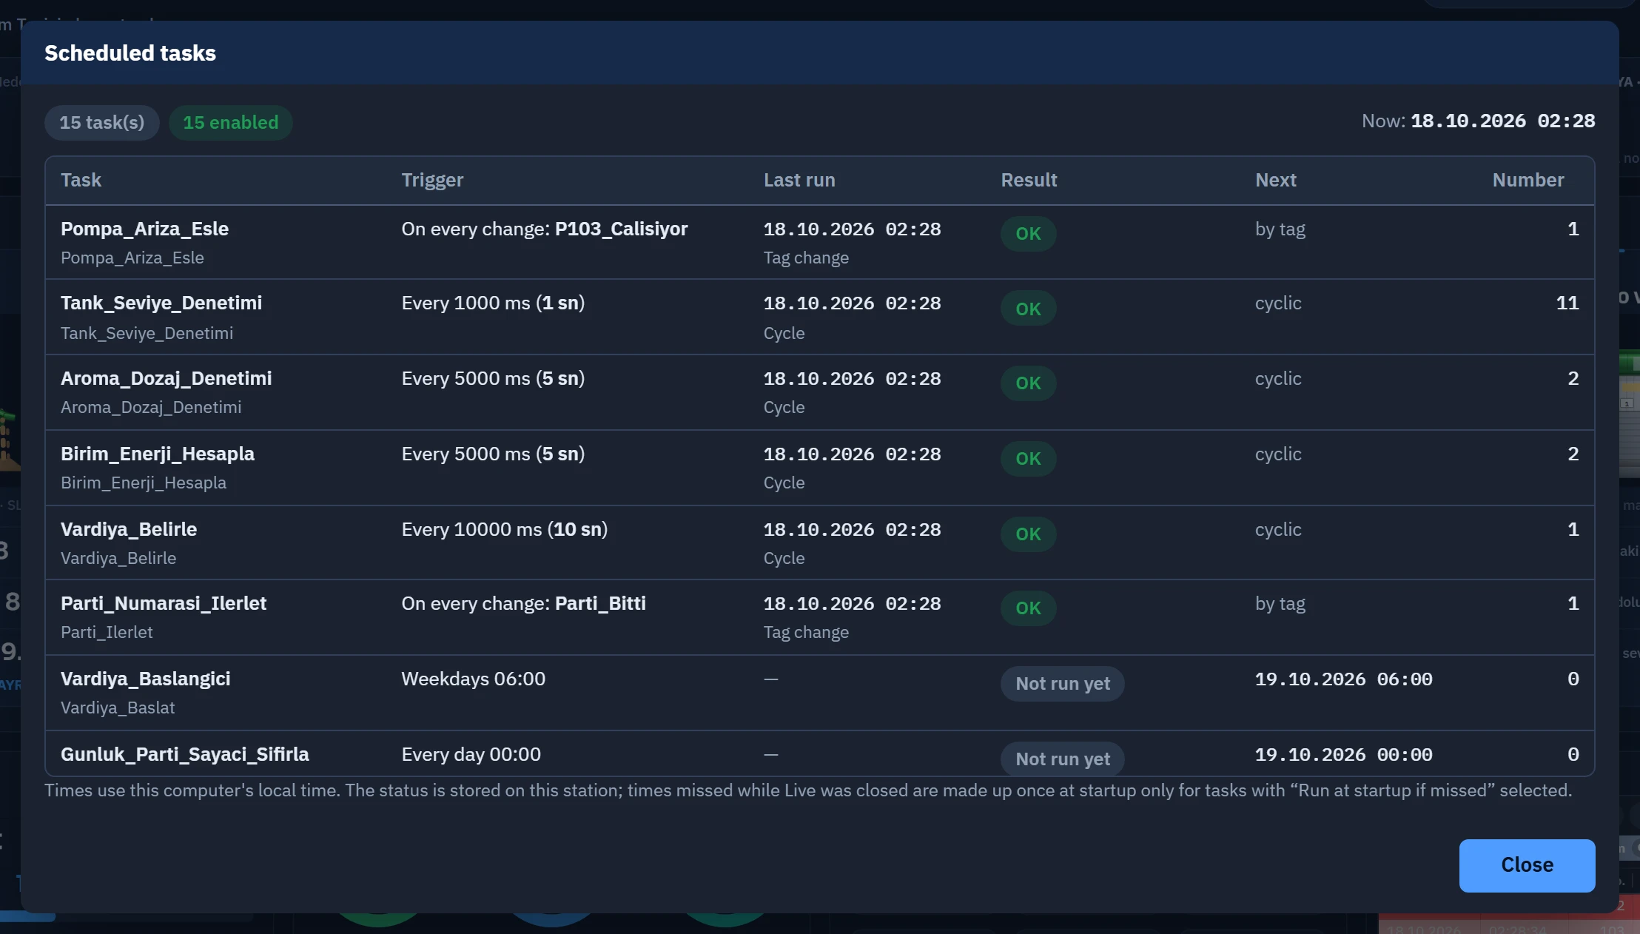The image size is (1640, 934).
Task: Click the Now timestamp 18.10.2026 02:28
Action: point(1503,121)
